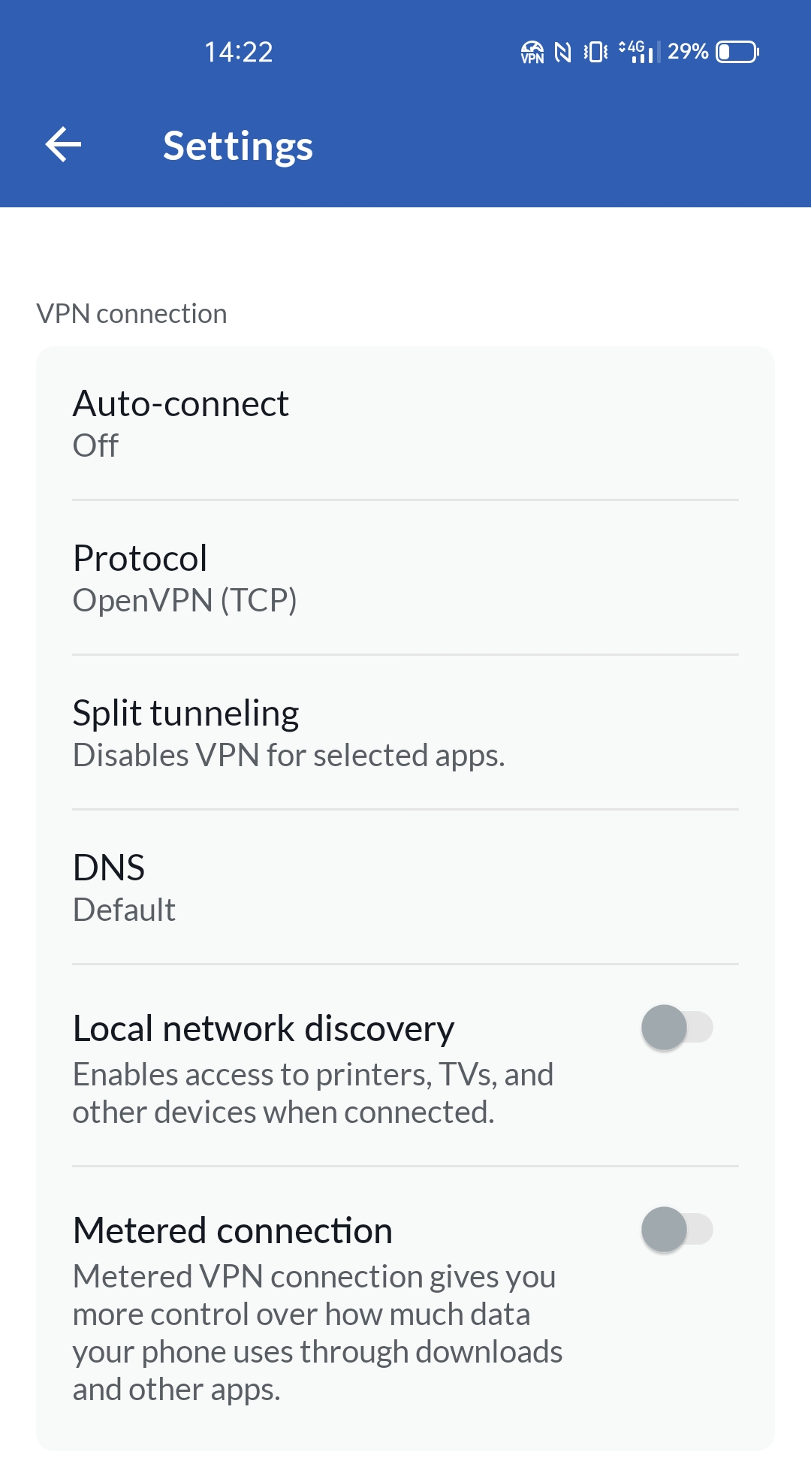Open the Protocol selection option
The width and height of the screenshot is (811, 1470).
405,578
